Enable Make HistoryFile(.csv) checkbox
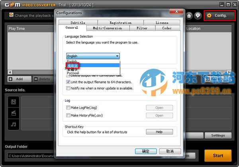The width and height of the screenshot is (239, 167). coord(68,115)
